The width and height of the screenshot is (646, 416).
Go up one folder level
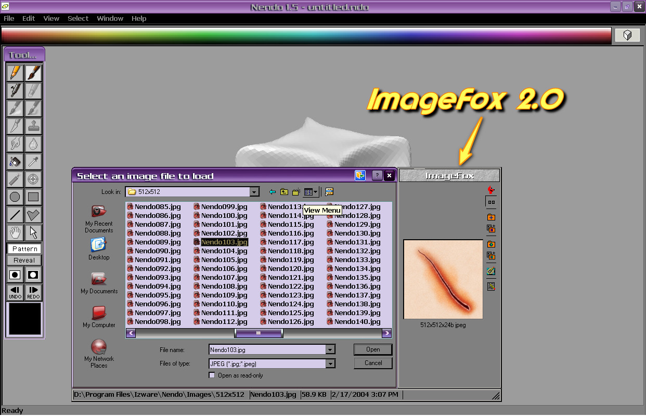click(284, 192)
